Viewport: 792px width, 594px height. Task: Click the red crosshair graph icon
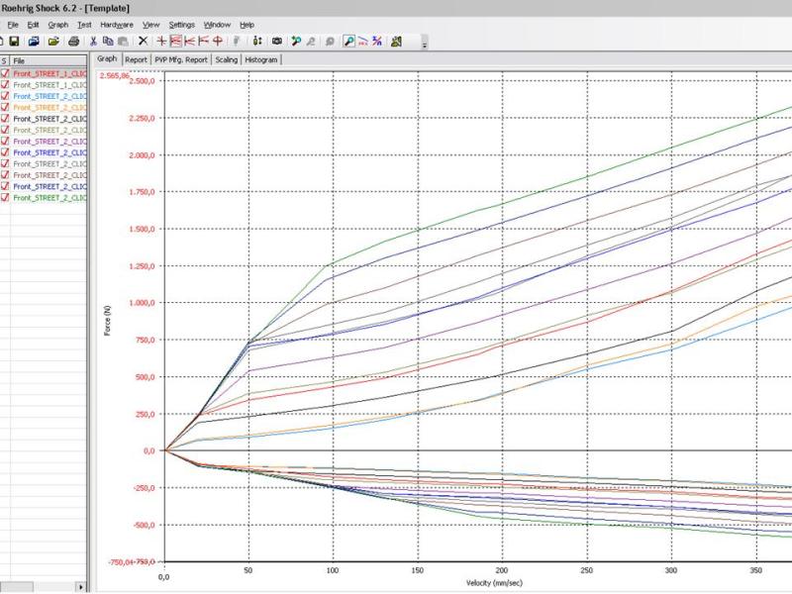160,42
